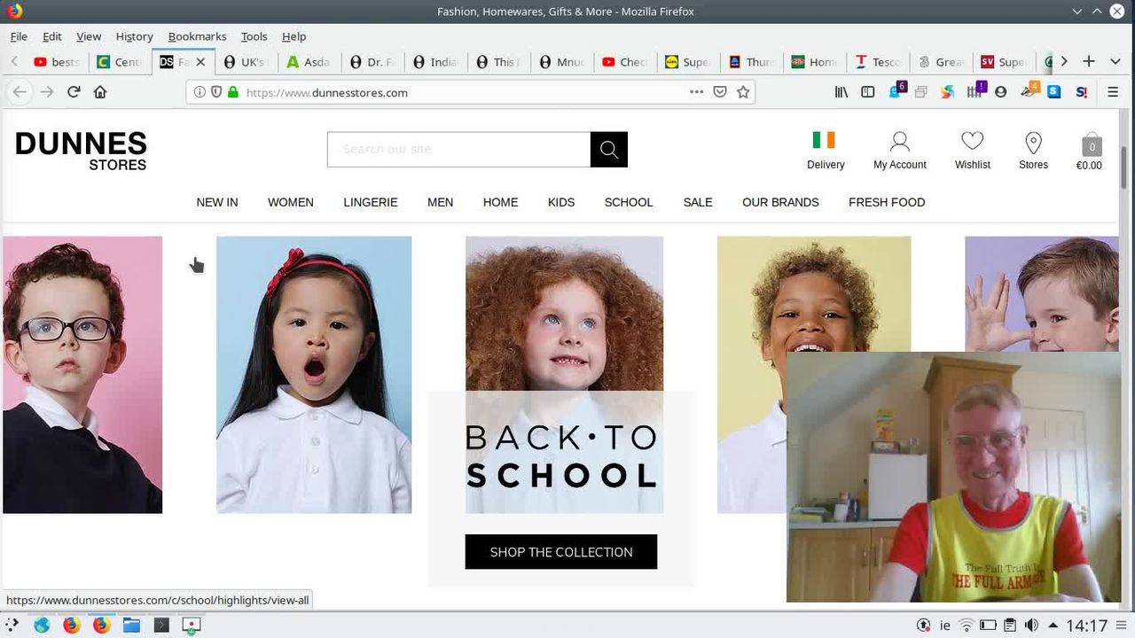The width and height of the screenshot is (1135, 638).
Task: Toggle the Firefox sidebar view
Action: click(x=868, y=92)
